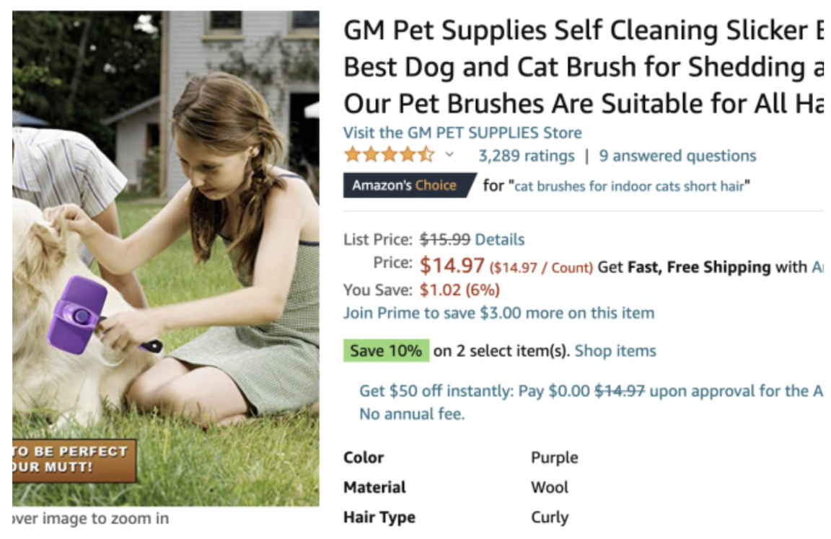Click the $14.97 price
This screenshot has width=831, height=539.
pos(452,264)
